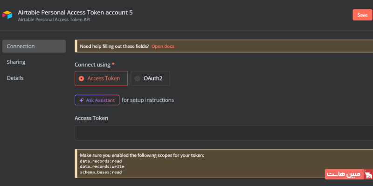Save the credential
Screen dimensions: 373x186
[362, 15]
